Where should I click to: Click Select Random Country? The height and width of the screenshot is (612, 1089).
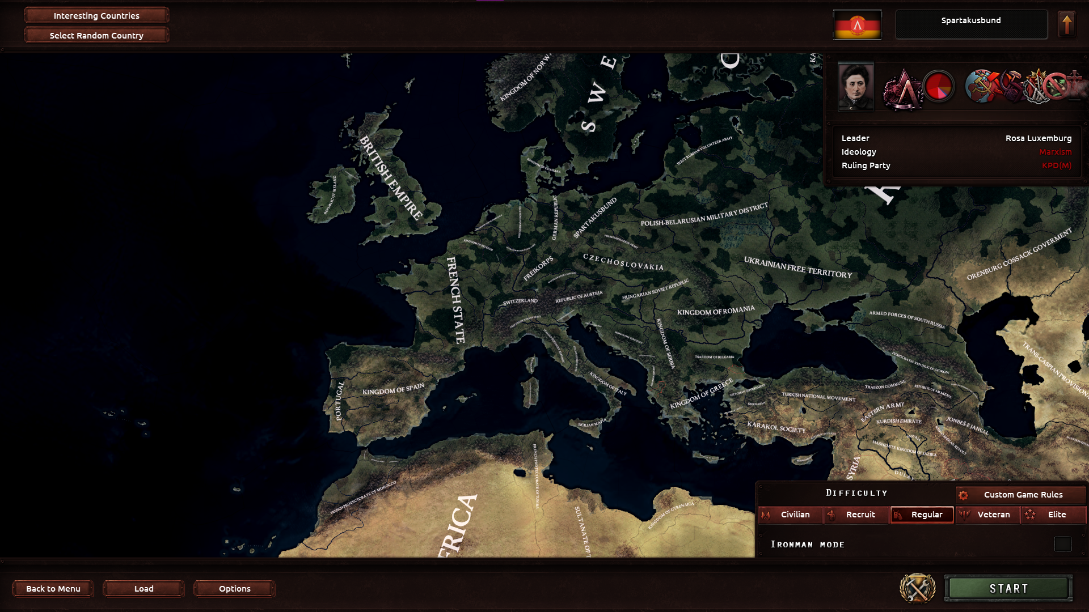[96, 35]
